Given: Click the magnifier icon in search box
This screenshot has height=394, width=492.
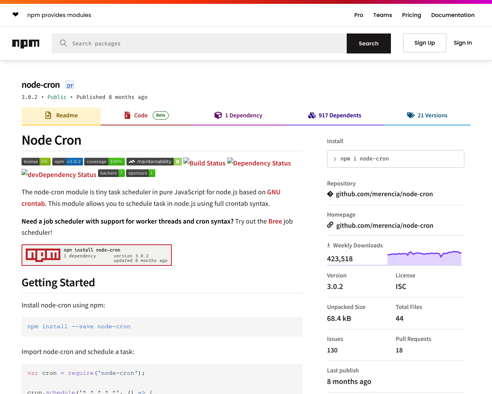Looking at the screenshot, I should click(63, 43).
